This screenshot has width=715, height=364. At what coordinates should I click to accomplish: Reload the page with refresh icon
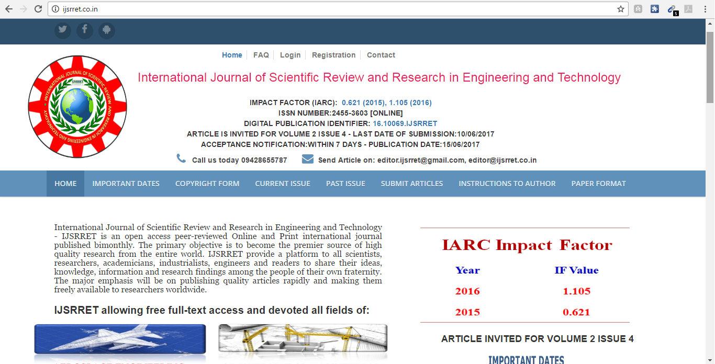[38, 9]
